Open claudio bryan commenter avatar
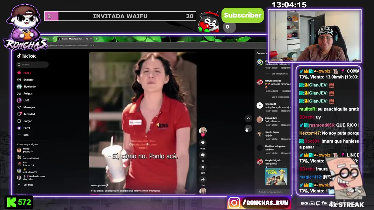 (259, 134)
